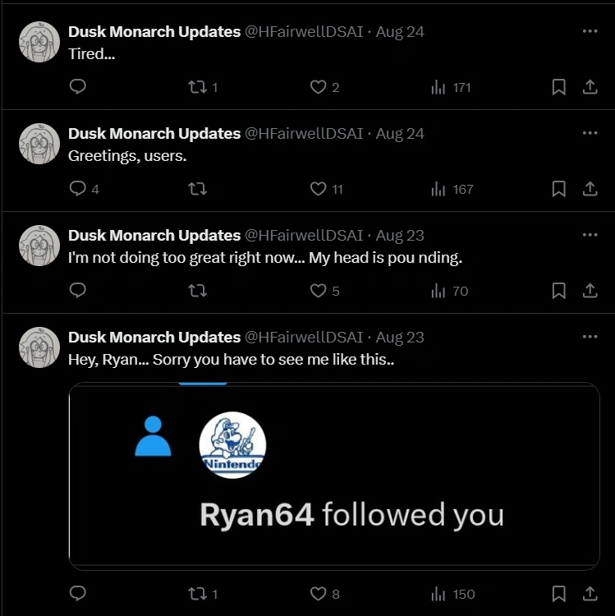This screenshot has height=616, width=615.
Task: Share the "Tired..." tweet
Action: [x=590, y=87]
